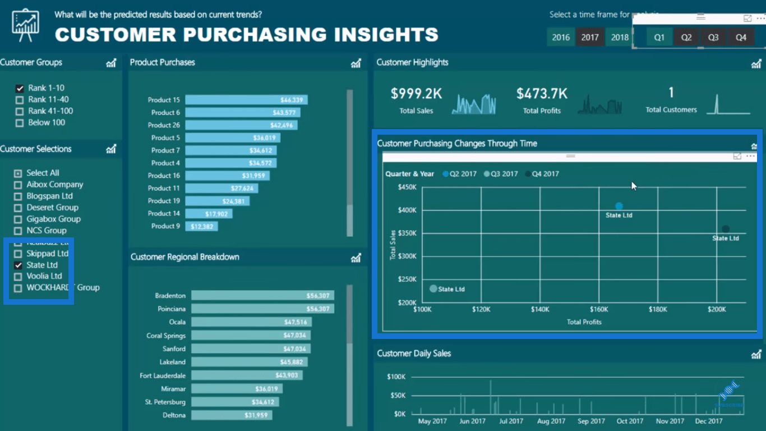Click State Ltd point near $100K profits

[433, 289]
